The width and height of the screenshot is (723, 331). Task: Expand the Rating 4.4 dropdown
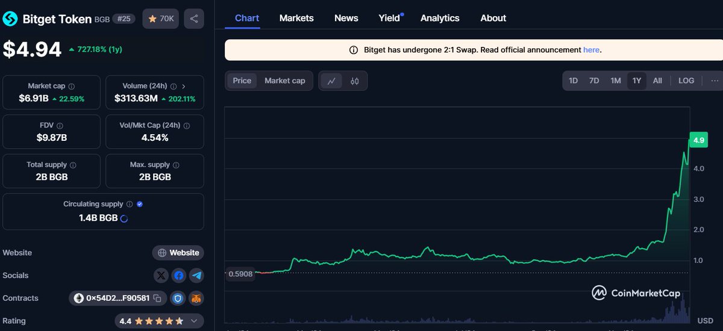193,321
